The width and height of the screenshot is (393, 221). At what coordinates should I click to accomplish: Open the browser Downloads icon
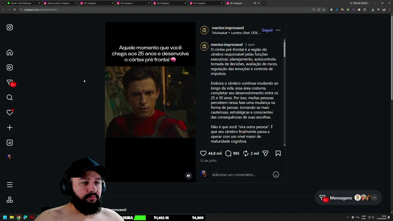coord(373,10)
